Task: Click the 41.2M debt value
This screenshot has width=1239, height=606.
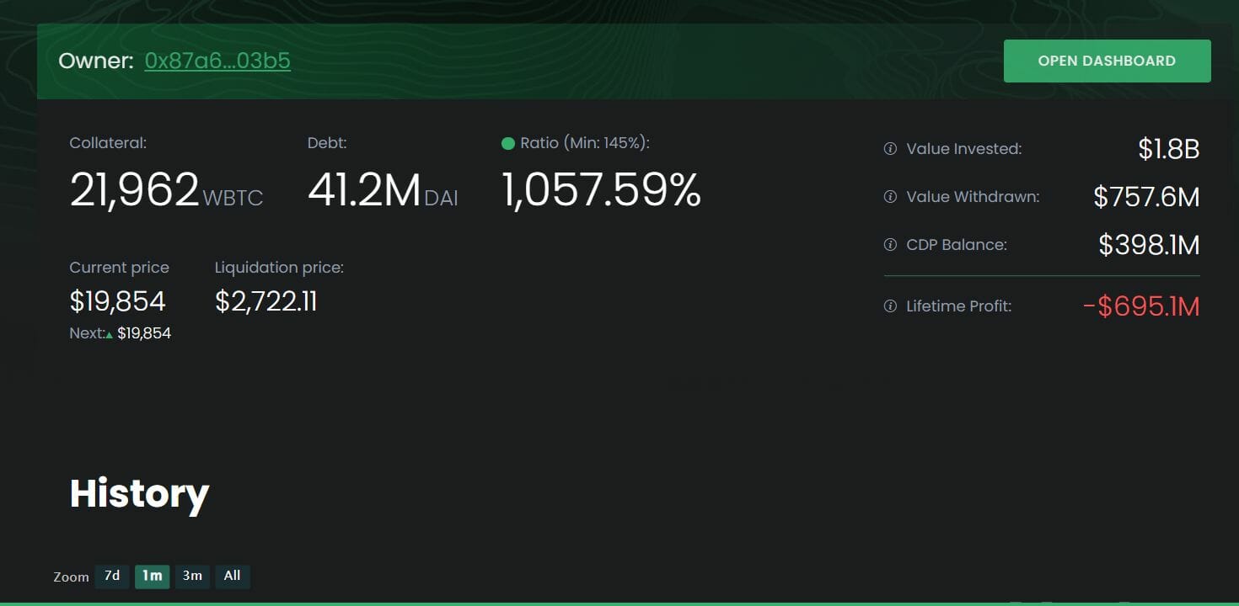Action: [x=364, y=190]
